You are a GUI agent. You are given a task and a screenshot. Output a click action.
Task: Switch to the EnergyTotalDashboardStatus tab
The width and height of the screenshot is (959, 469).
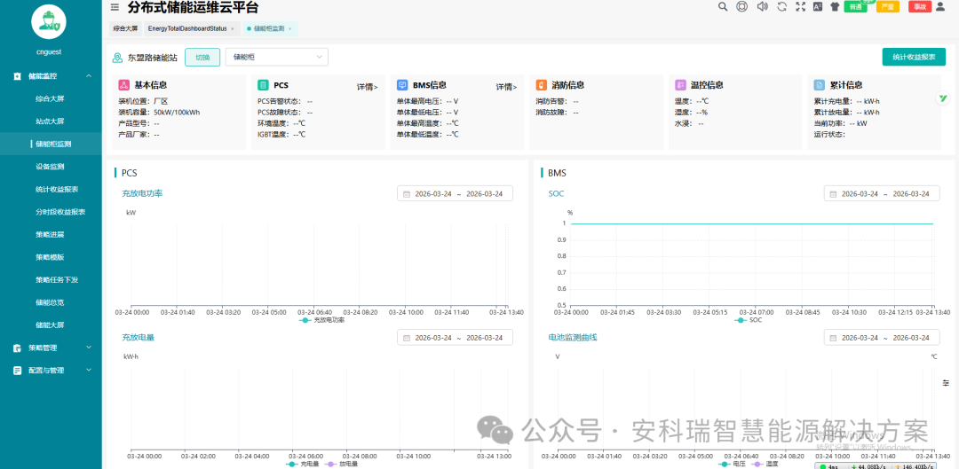click(x=187, y=28)
